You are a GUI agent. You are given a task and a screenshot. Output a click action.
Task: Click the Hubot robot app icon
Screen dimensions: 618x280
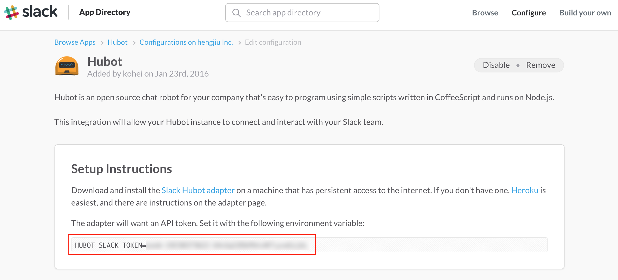tap(67, 66)
